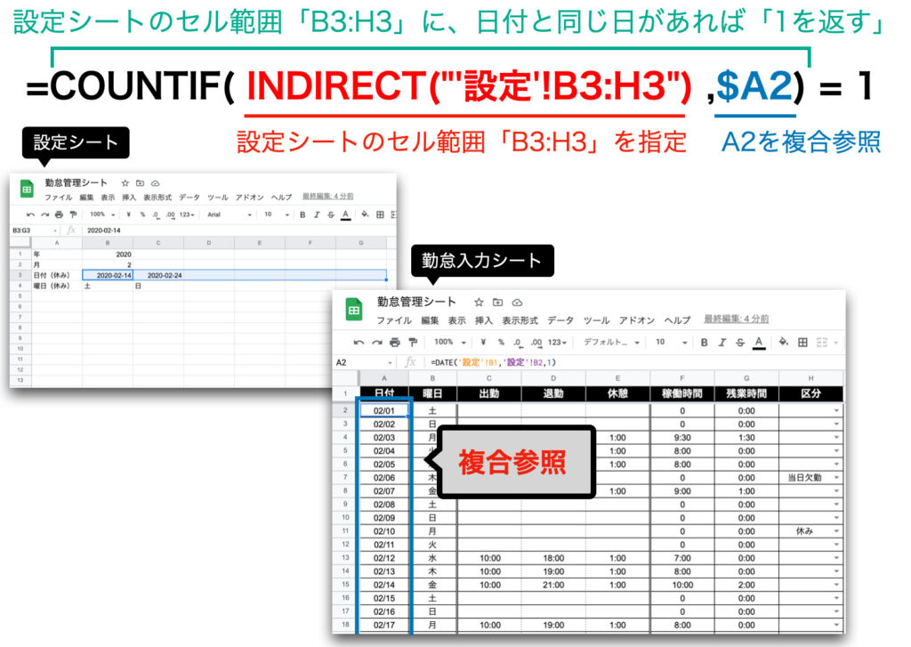Toggle bold in the settings sheet toolbar

[302, 215]
